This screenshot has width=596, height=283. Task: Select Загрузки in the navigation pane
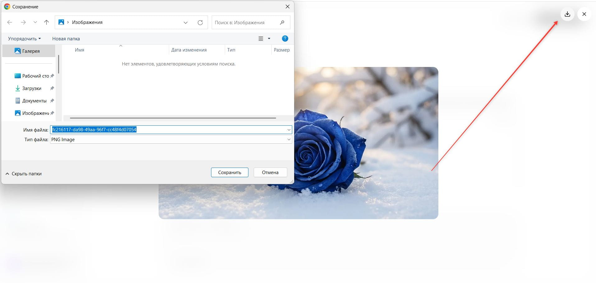[x=31, y=88]
